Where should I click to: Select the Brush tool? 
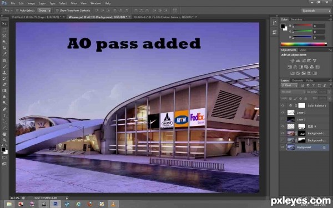4,67
